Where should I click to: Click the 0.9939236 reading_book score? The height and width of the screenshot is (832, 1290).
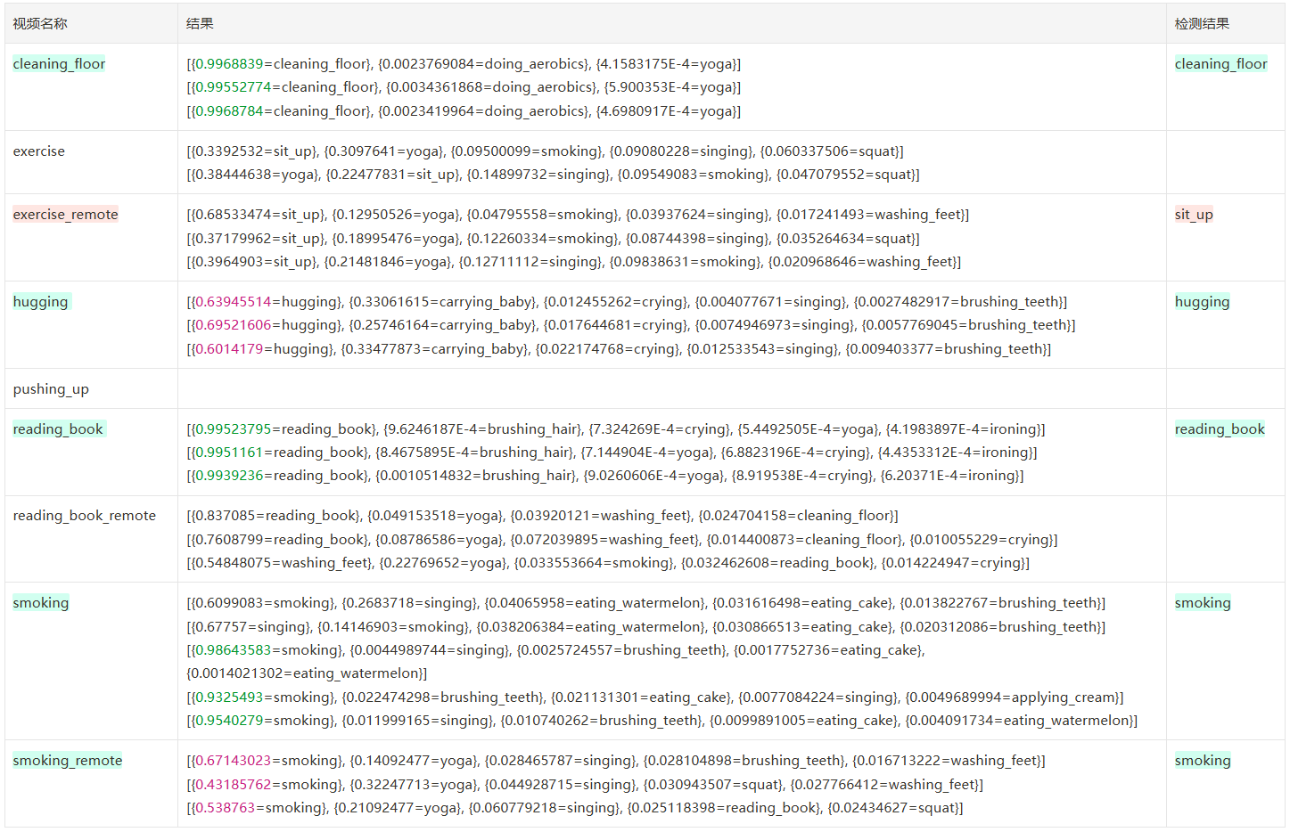point(229,476)
